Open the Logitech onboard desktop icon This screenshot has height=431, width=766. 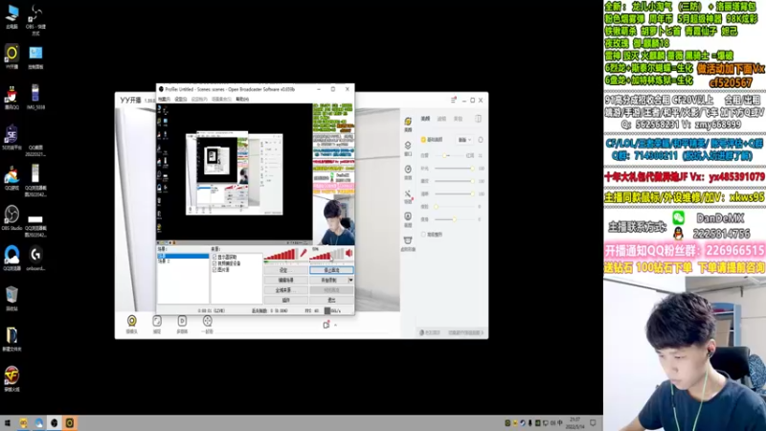(x=35, y=258)
